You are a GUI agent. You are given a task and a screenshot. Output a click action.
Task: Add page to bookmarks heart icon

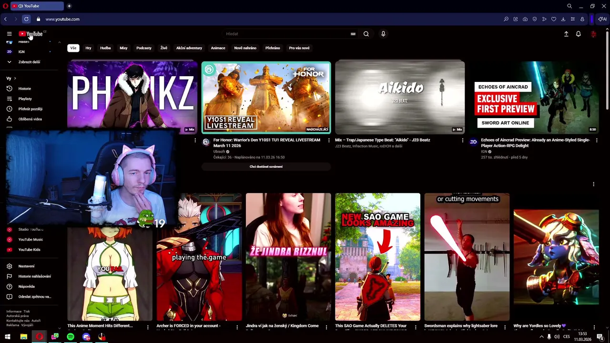point(554,19)
